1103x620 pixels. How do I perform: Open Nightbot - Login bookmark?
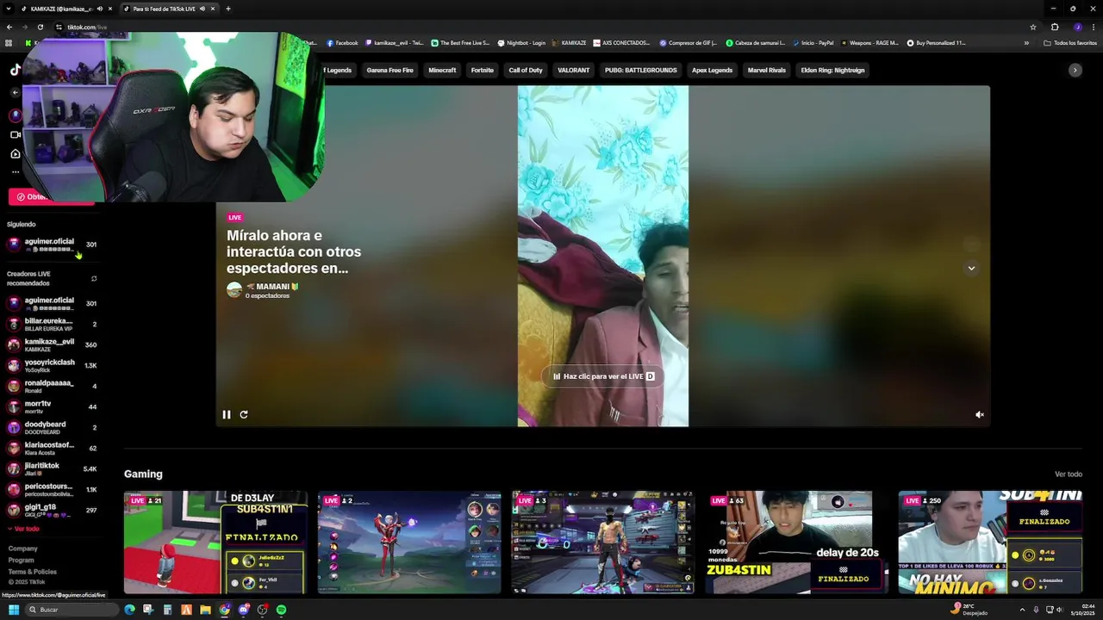(x=521, y=42)
